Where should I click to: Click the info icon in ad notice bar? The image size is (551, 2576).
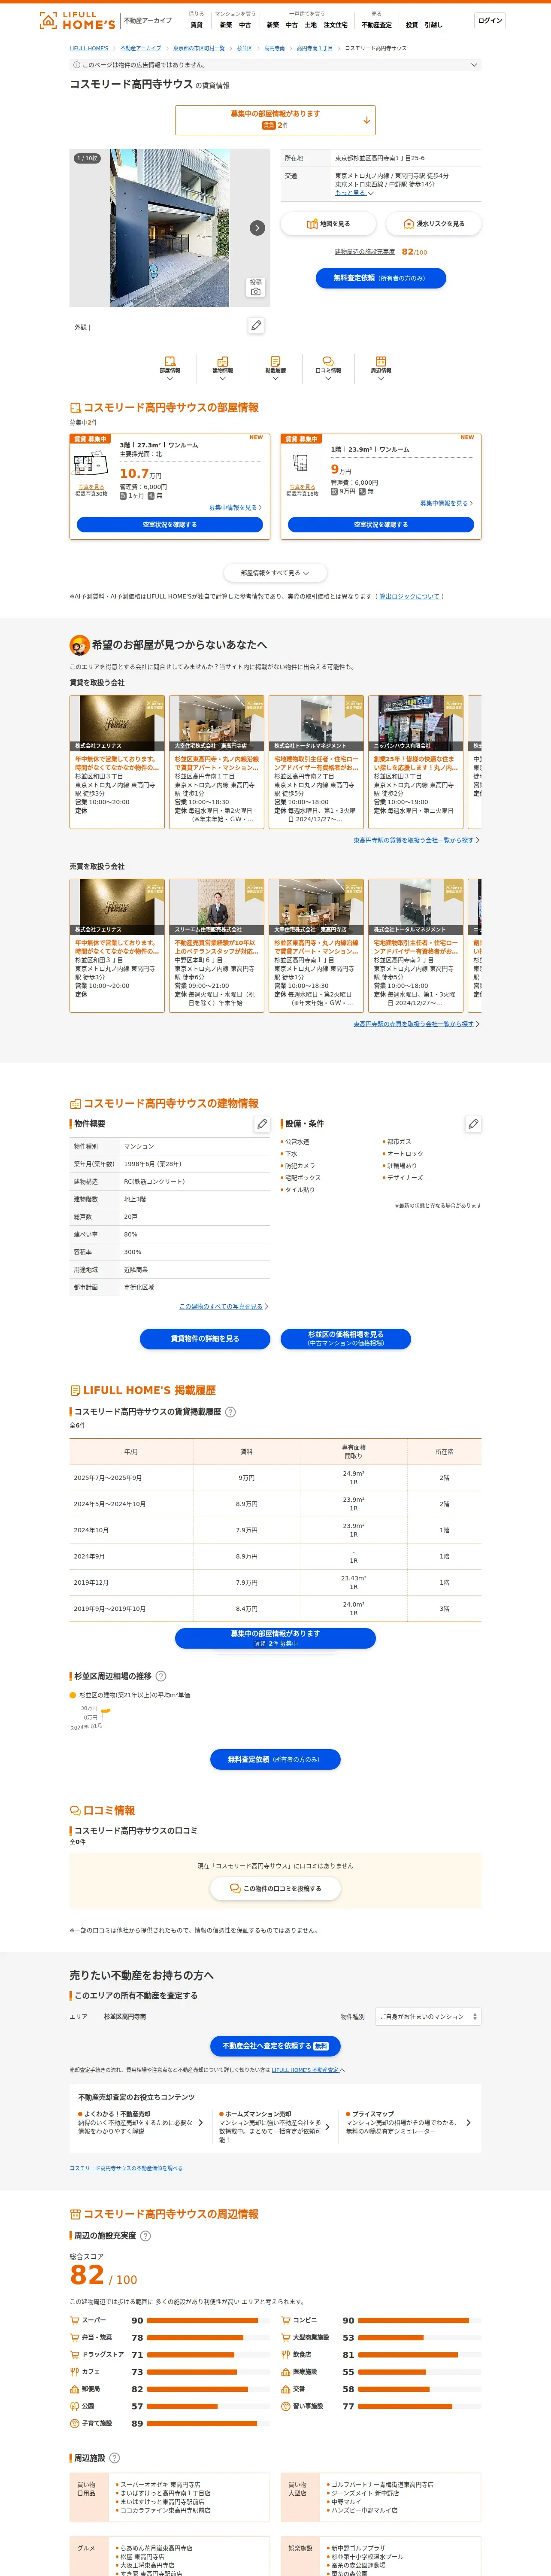[x=76, y=65]
